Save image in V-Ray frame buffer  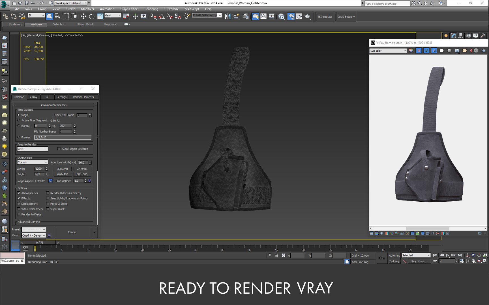[457, 51]
